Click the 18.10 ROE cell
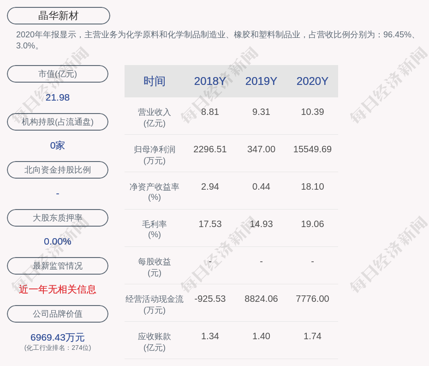This screenshot has width=429, height=366. (x=312, y=187)
